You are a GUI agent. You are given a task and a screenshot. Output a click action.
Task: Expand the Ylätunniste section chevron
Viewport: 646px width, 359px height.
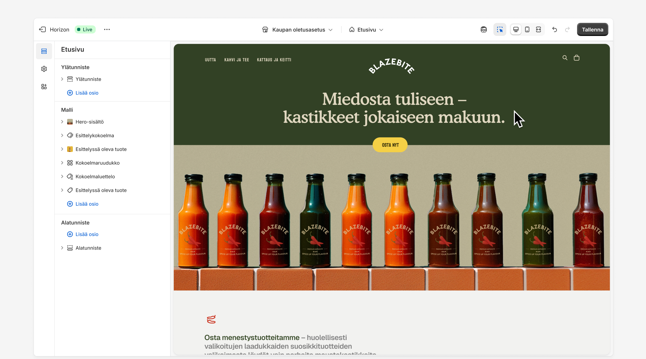[62, 79]
